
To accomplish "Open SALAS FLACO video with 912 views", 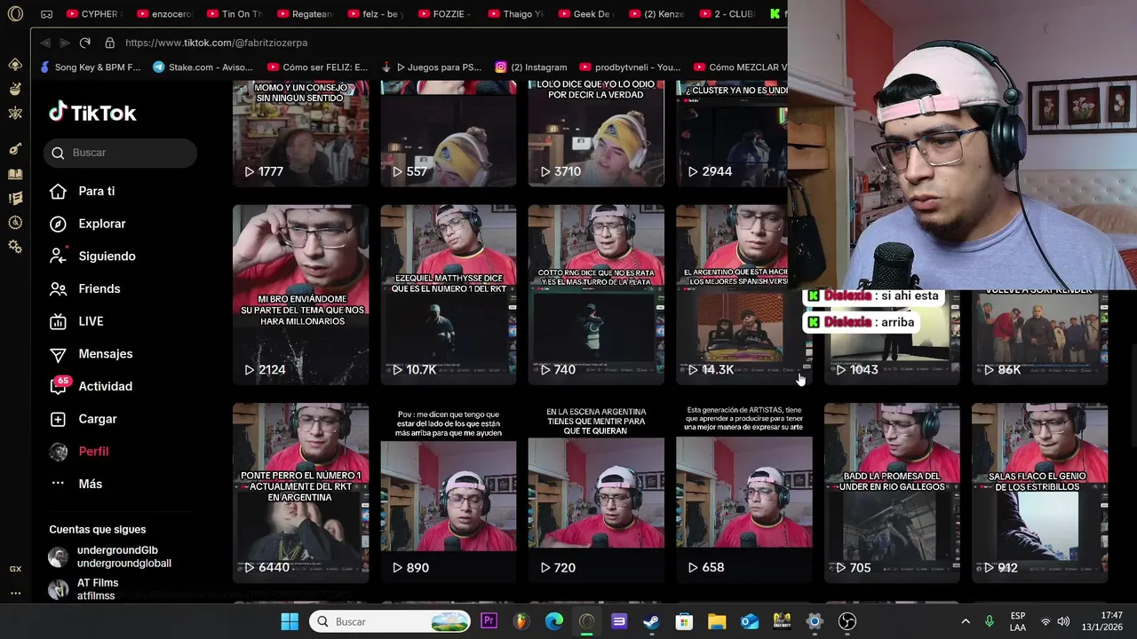I will 1039,493.
